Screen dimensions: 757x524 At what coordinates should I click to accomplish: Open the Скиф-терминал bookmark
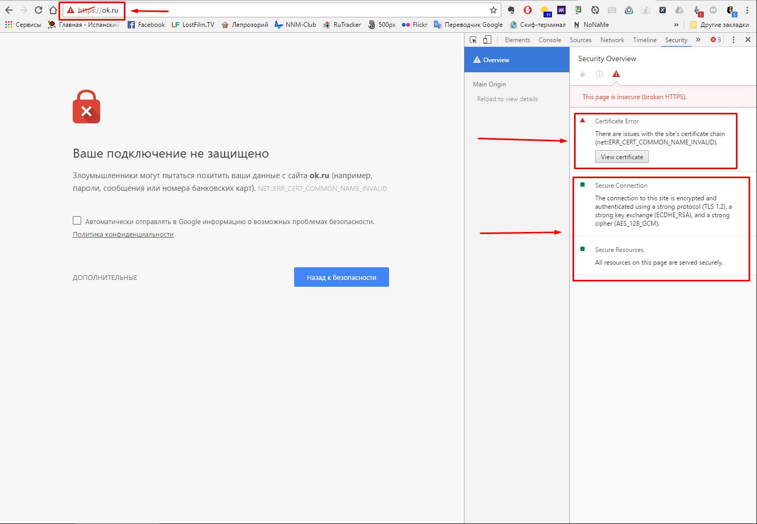(537, 25)
